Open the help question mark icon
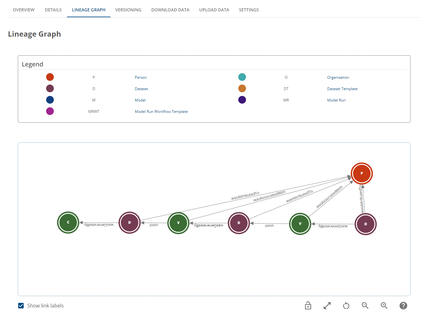 (403, 306)
